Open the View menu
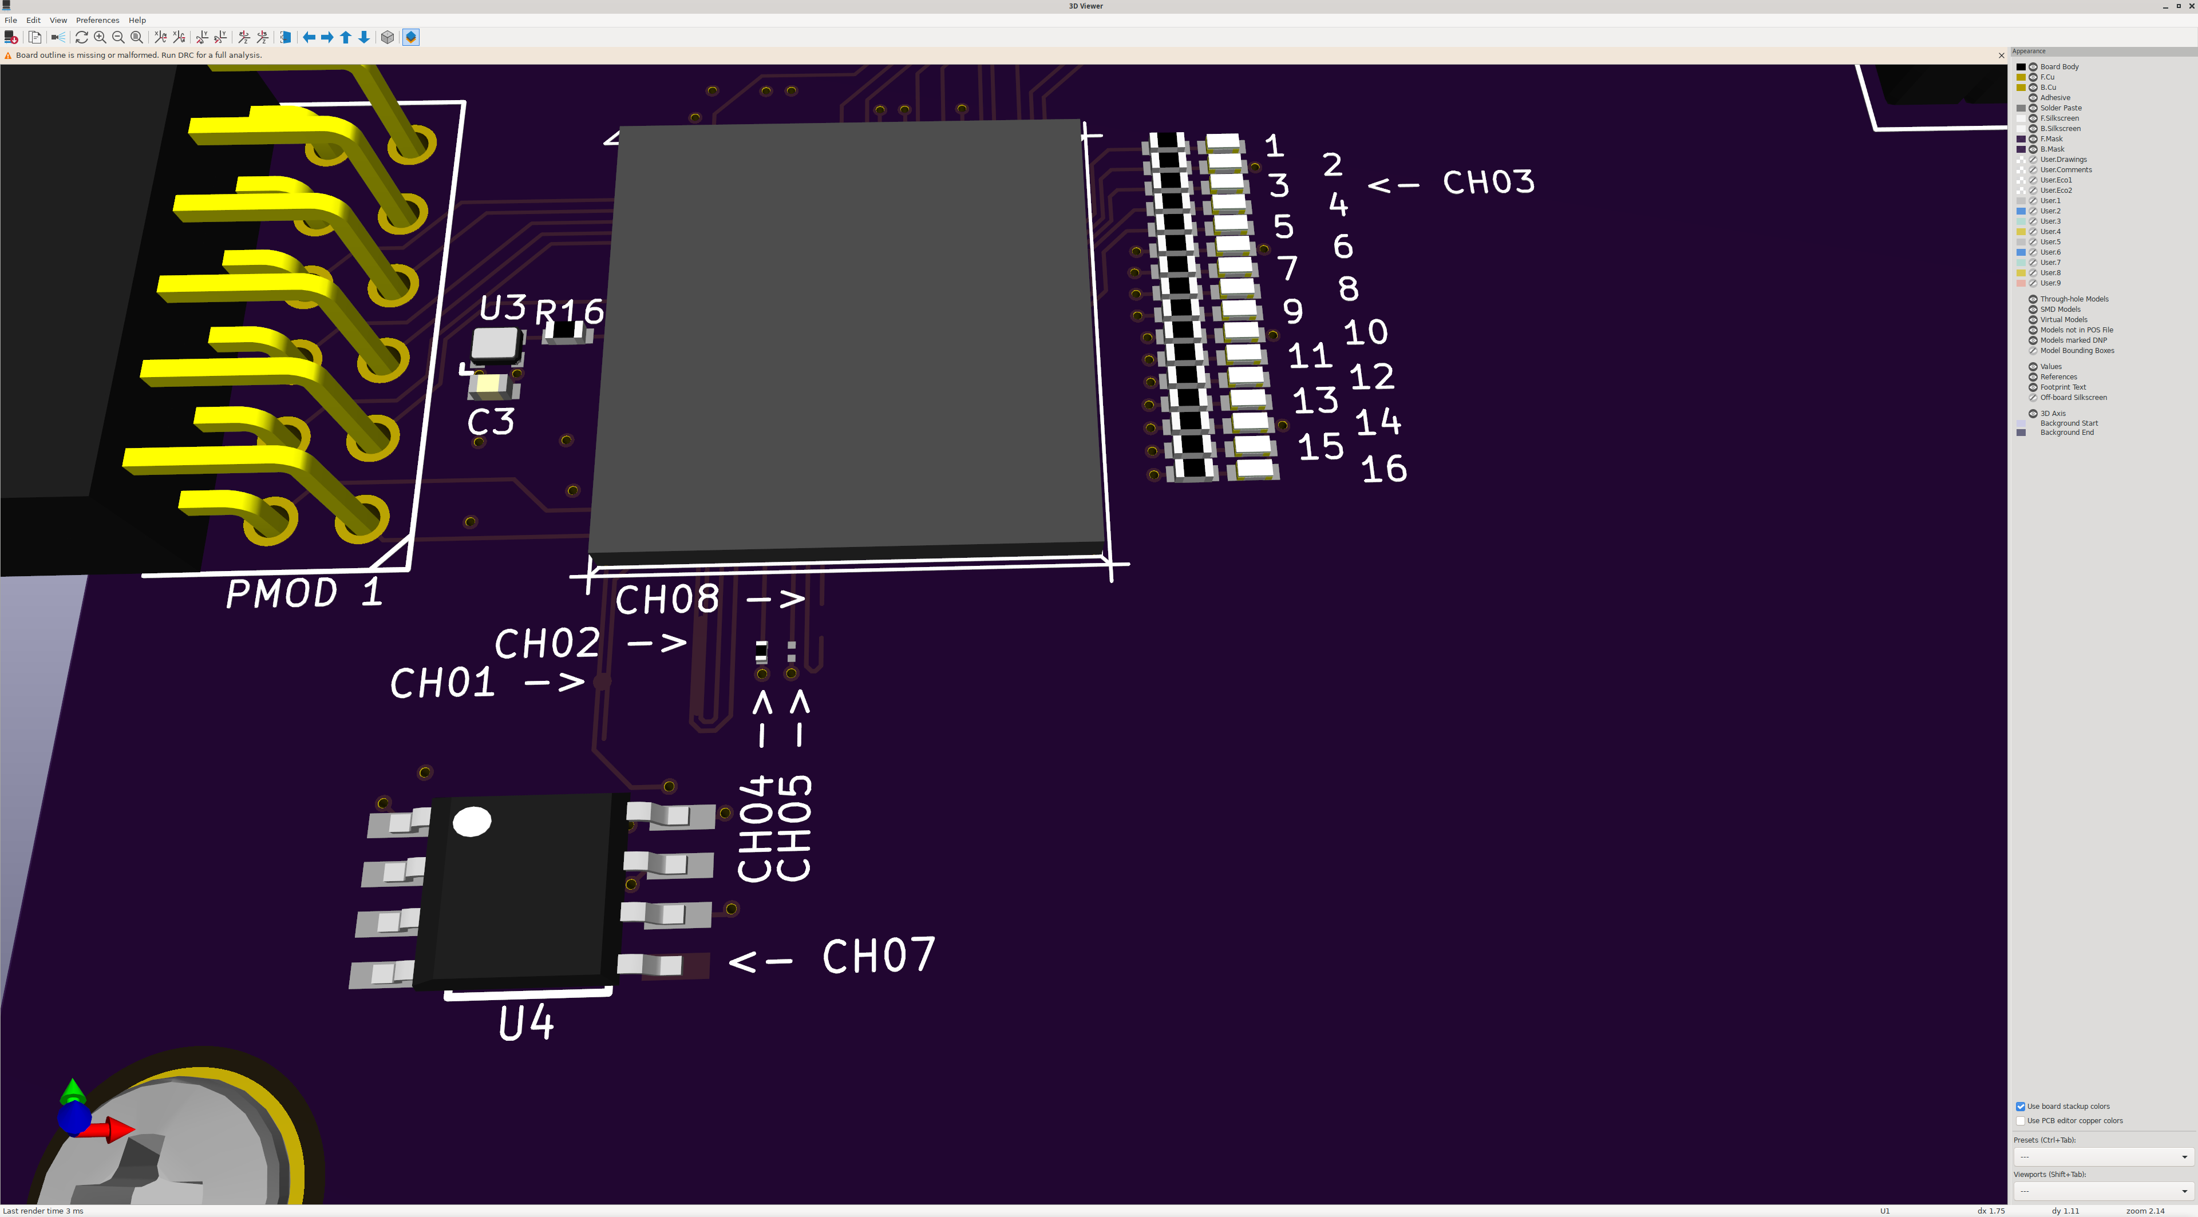Viewport: 2198px width, 1217px height. click(58, 19)
